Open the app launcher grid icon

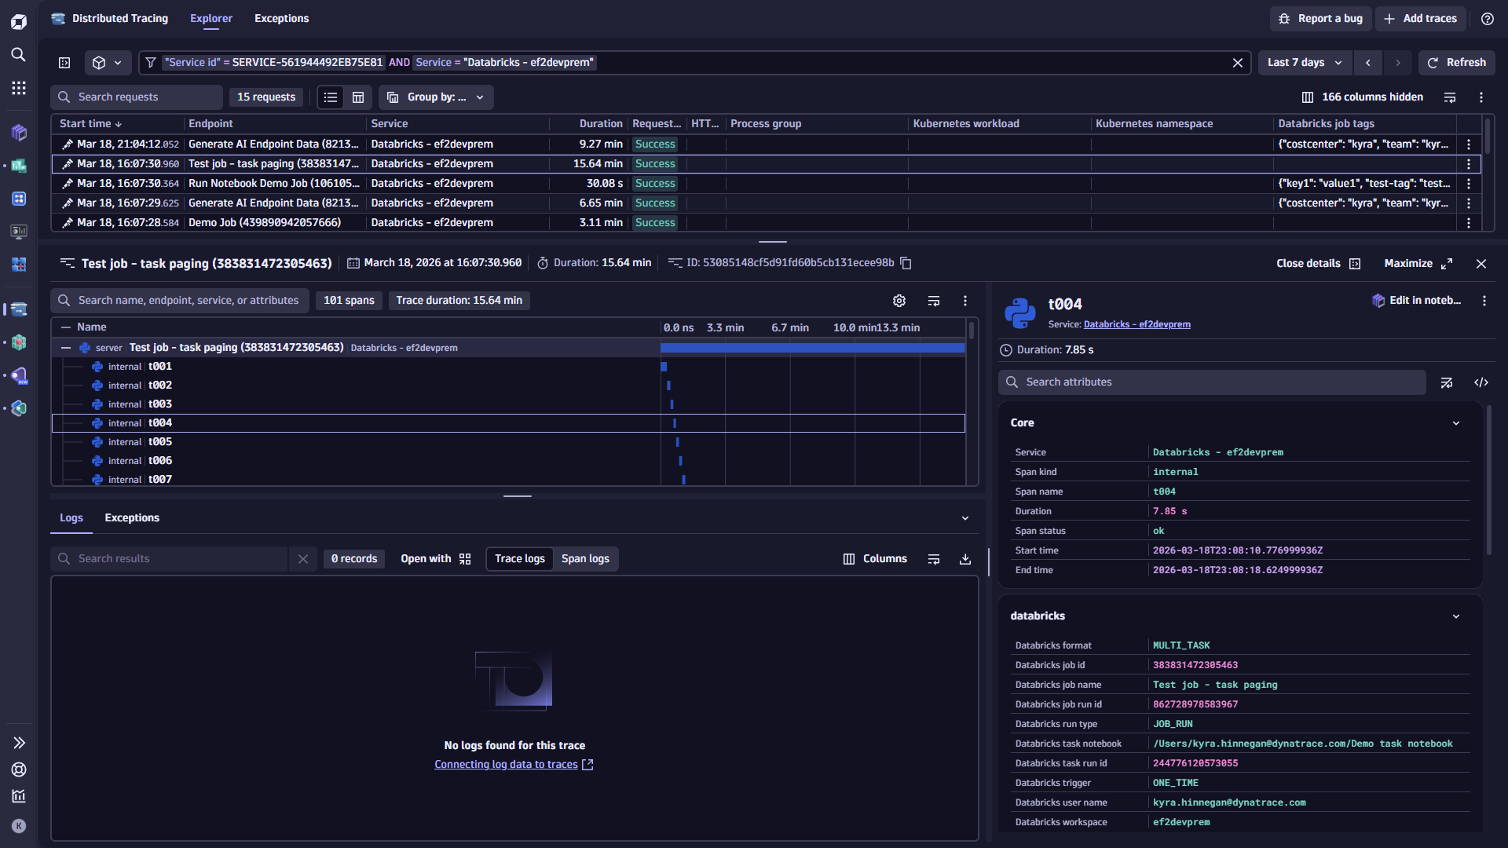coord(18,88)
